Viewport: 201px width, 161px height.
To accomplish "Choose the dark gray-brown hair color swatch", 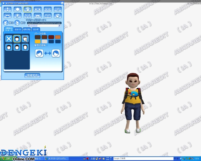I will [38, 37].
